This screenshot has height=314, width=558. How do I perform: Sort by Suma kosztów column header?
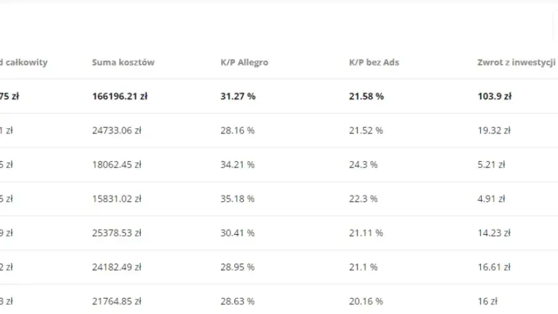pos(123,62)
